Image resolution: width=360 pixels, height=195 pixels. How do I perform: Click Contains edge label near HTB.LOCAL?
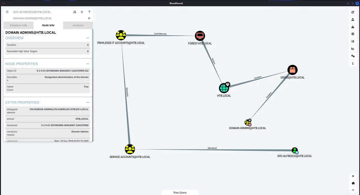coord(258,77)
